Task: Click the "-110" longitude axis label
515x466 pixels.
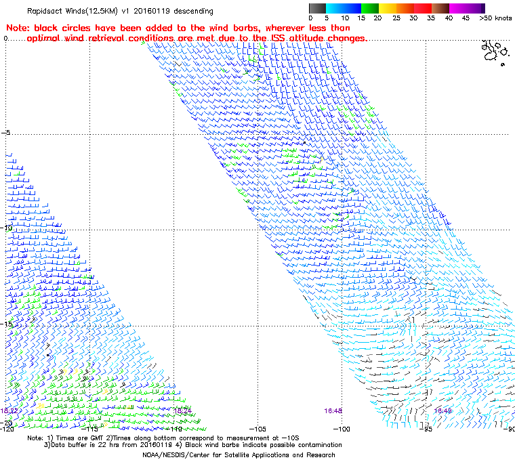Action: pyautogui.click(x=174, y=429)
